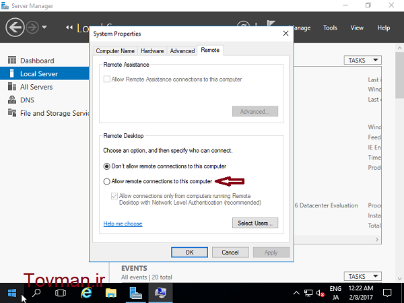Viewport: 404px width, 303px height.
Task: Click the scrollbar up arrow
Action: [x=399, y=48]
